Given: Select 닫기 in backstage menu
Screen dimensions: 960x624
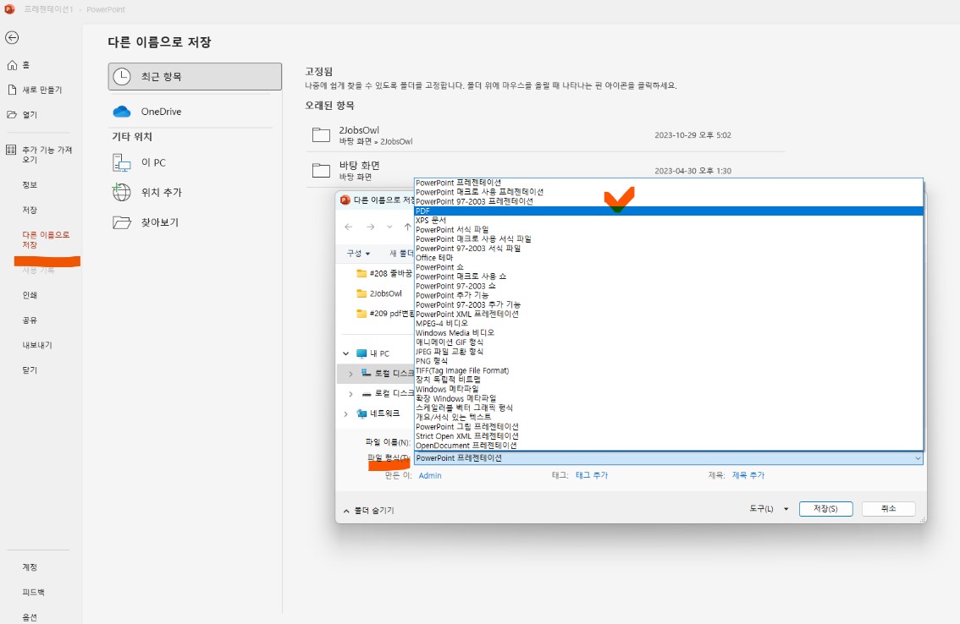Looking at the screenshot, I should point(30,370).
